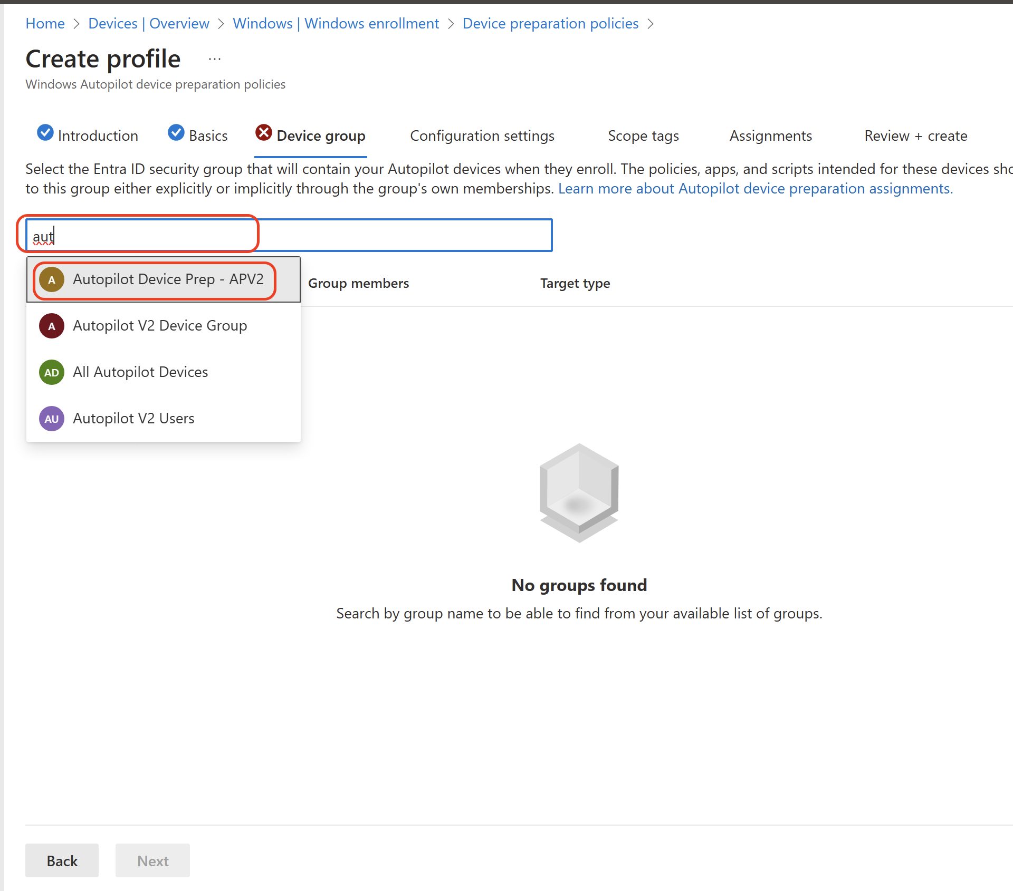Click the AD avatar icon for All Autopilot Devices
The height and width of the screenshot is (891, 1013).
[51, 372]
